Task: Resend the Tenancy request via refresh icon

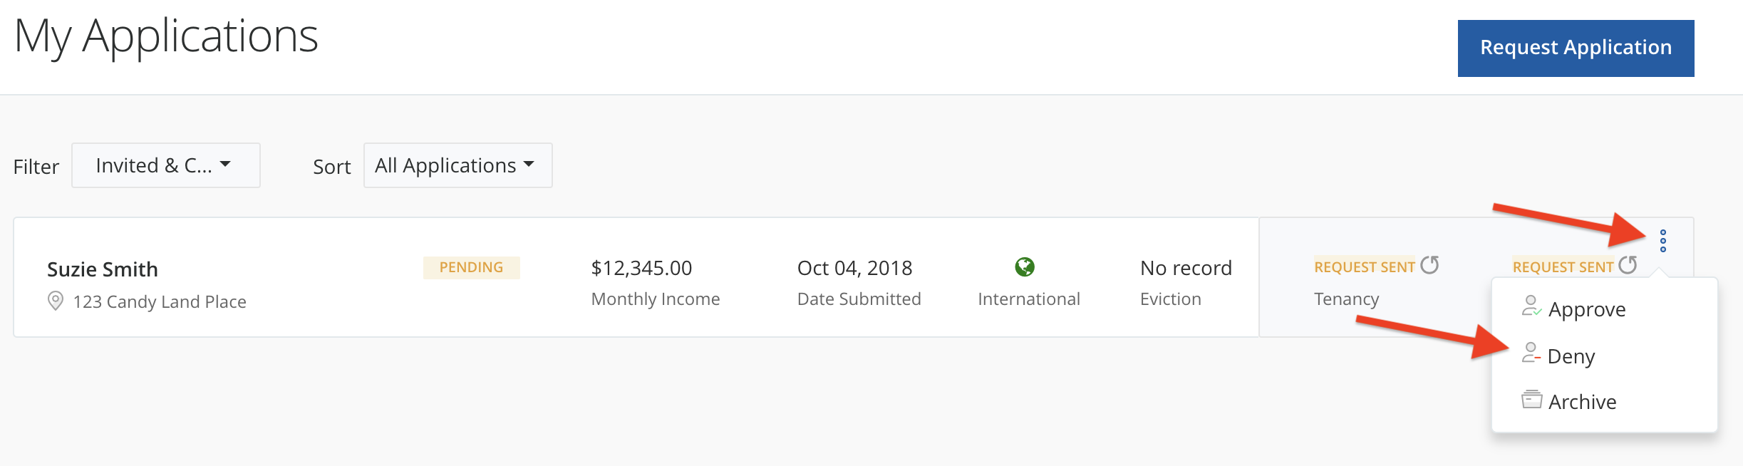Action: click(x=1429, y=265)
